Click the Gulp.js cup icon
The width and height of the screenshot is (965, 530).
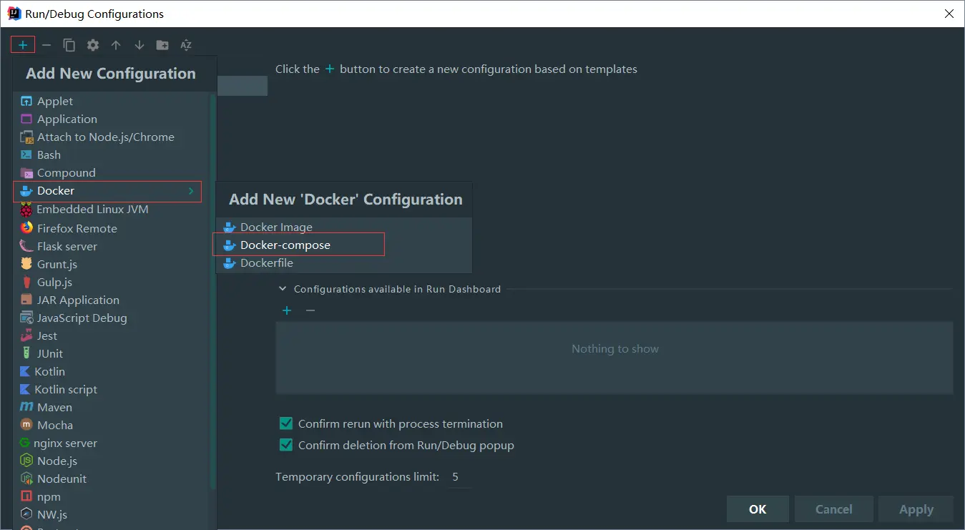(x=26, y=283)
